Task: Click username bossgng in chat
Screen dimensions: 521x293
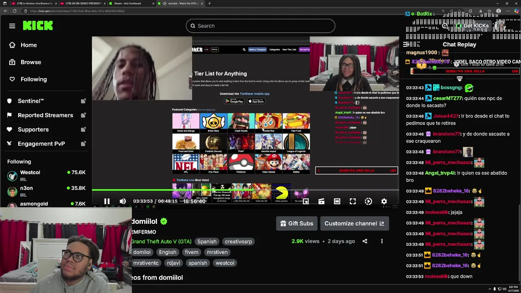Action: tap(451, 88)
